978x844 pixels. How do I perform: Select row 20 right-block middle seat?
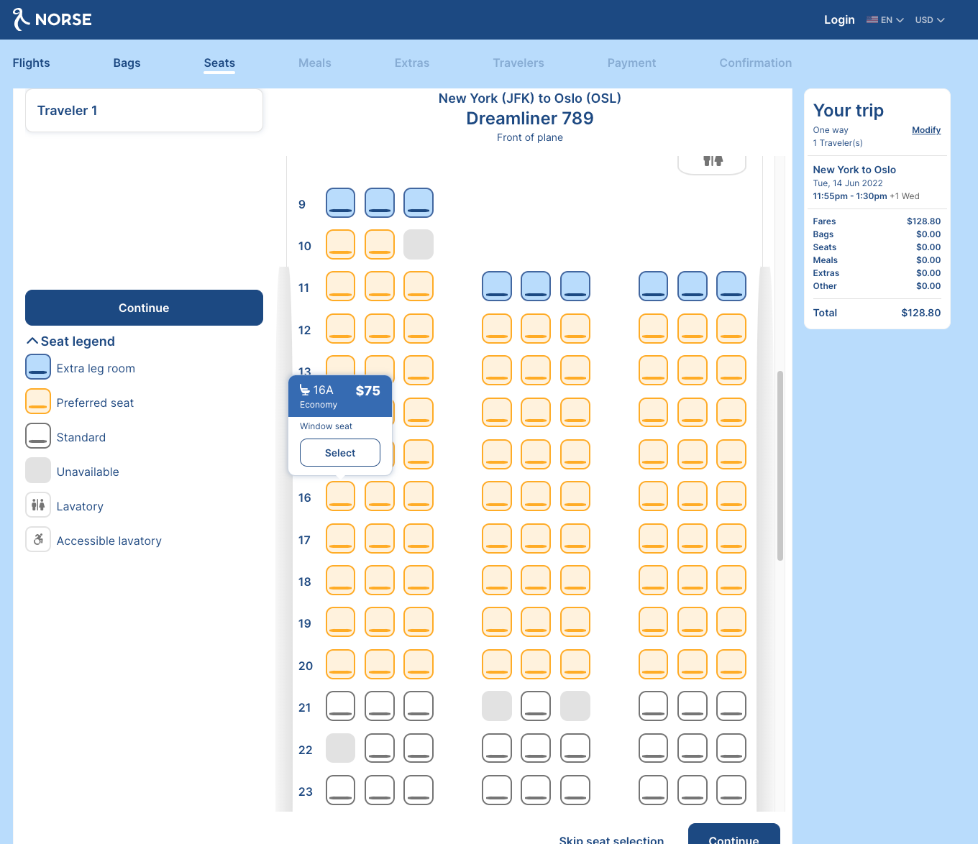693,664
